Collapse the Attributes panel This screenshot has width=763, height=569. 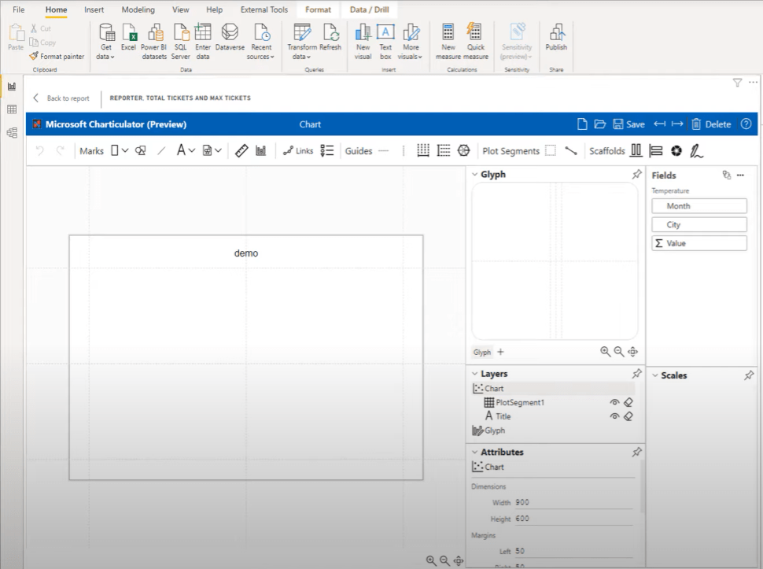coord(475,453)
